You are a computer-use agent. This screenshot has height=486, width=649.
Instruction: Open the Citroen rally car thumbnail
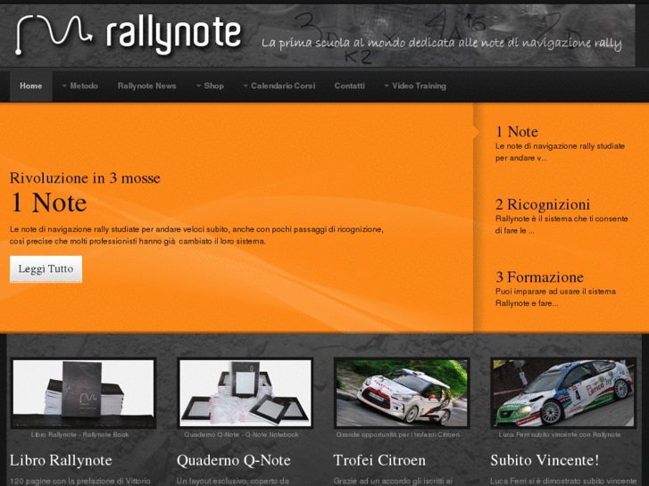[402, 393]
